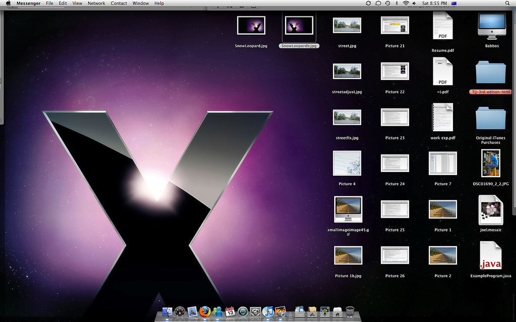Open the Australian flag input menu

coord(454,3)
